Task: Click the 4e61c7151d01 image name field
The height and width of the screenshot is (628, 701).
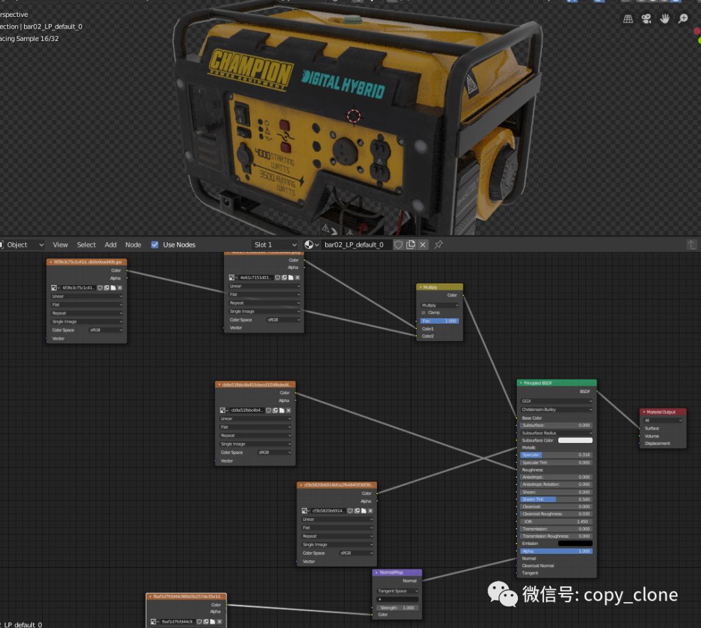Action: tap(255, 277)
